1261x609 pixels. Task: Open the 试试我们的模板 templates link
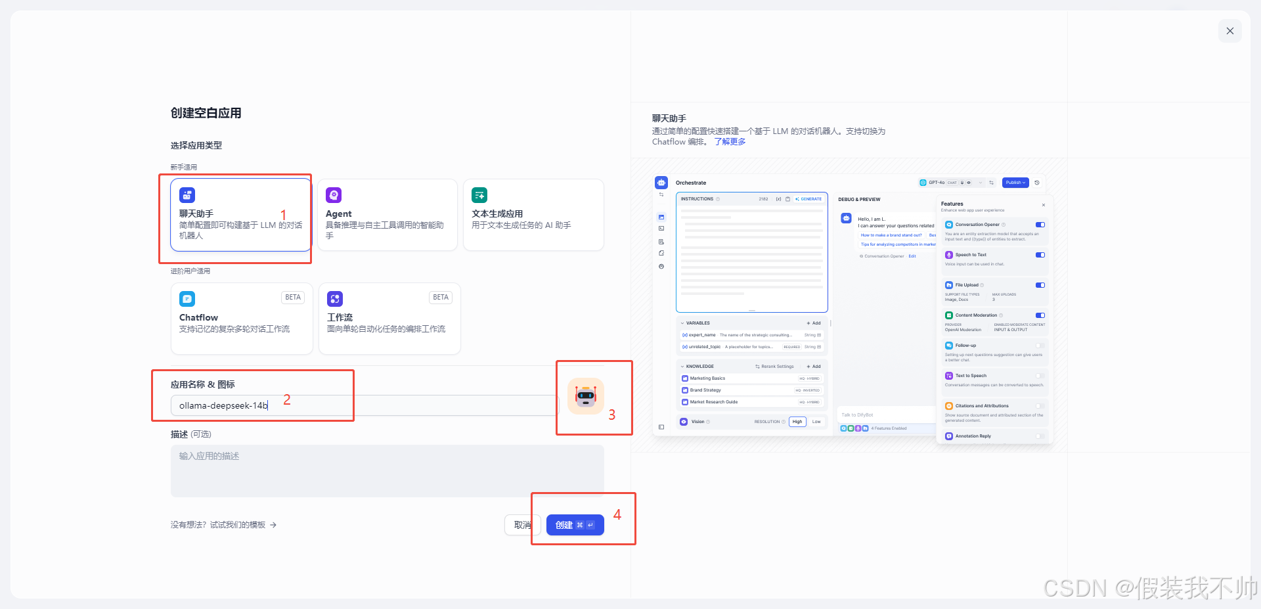[238, 525]
